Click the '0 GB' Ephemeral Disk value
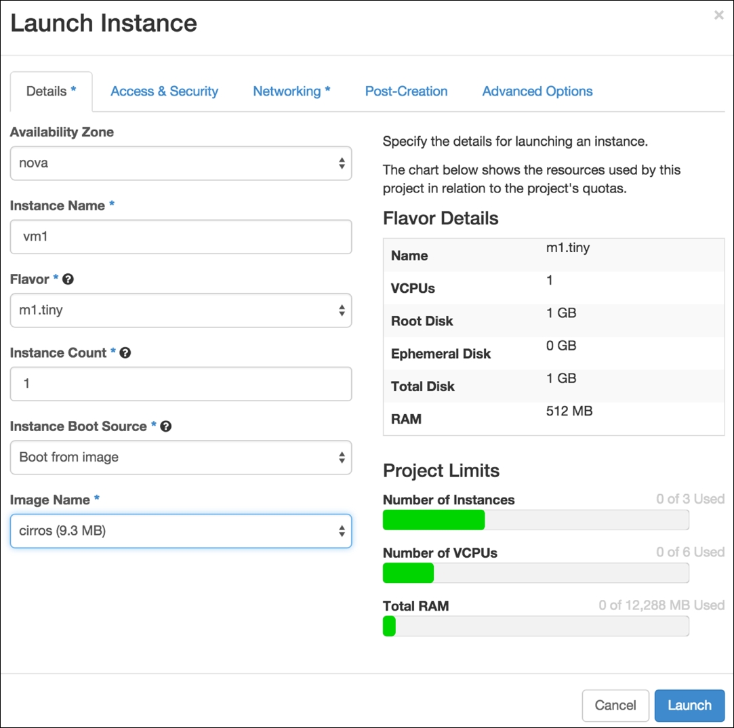The width and height of the screenshot is (734, 728). tap(561, 346)
